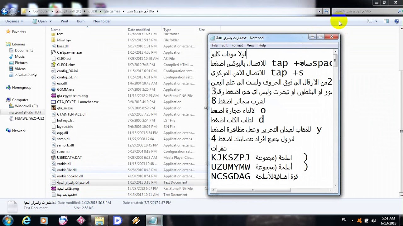Select Windows7 (C:) drive

point(26,106)
